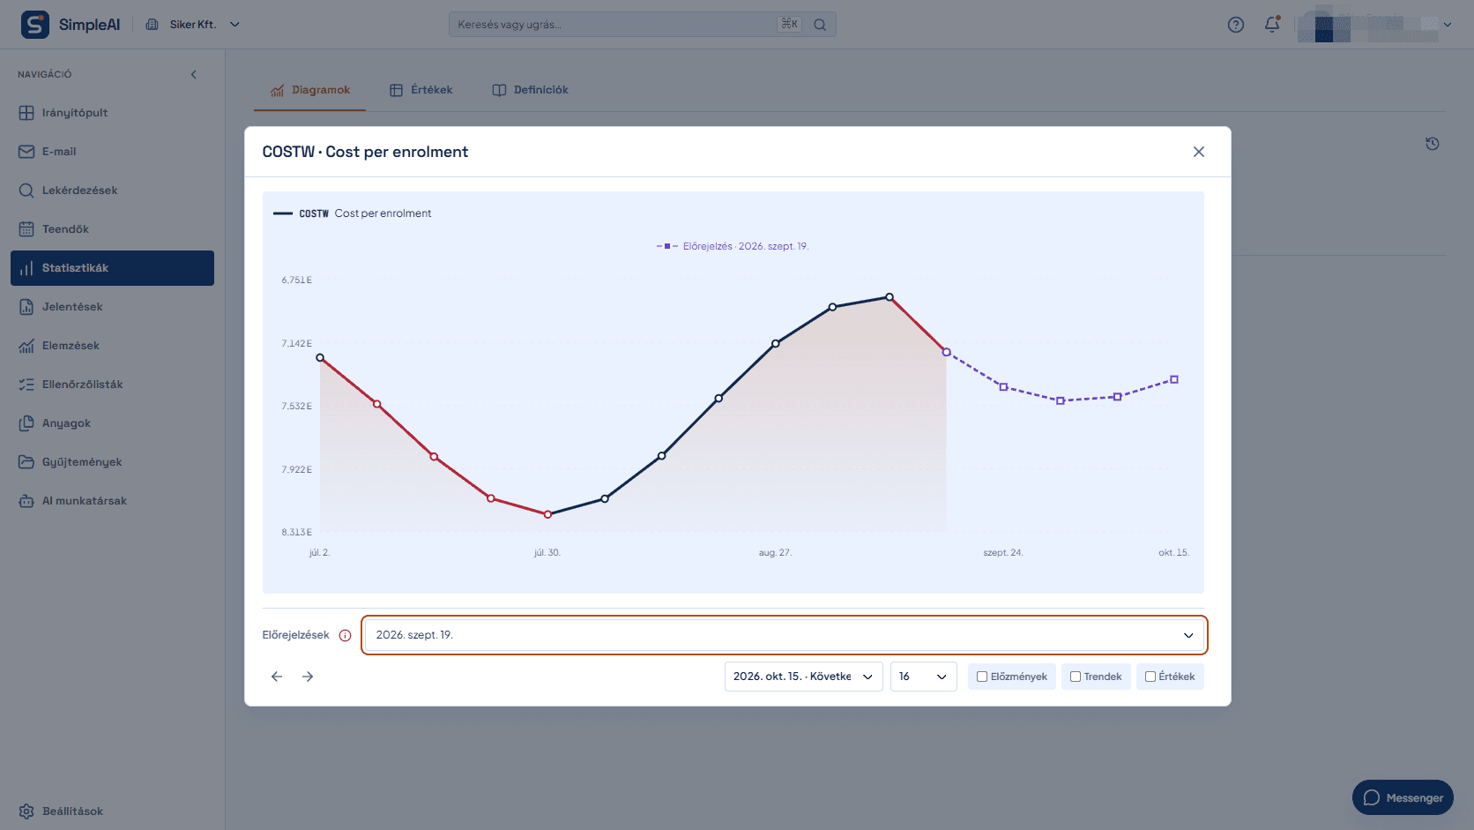Open the notifications bell
1474x830 pixels.
point(1272,25)
